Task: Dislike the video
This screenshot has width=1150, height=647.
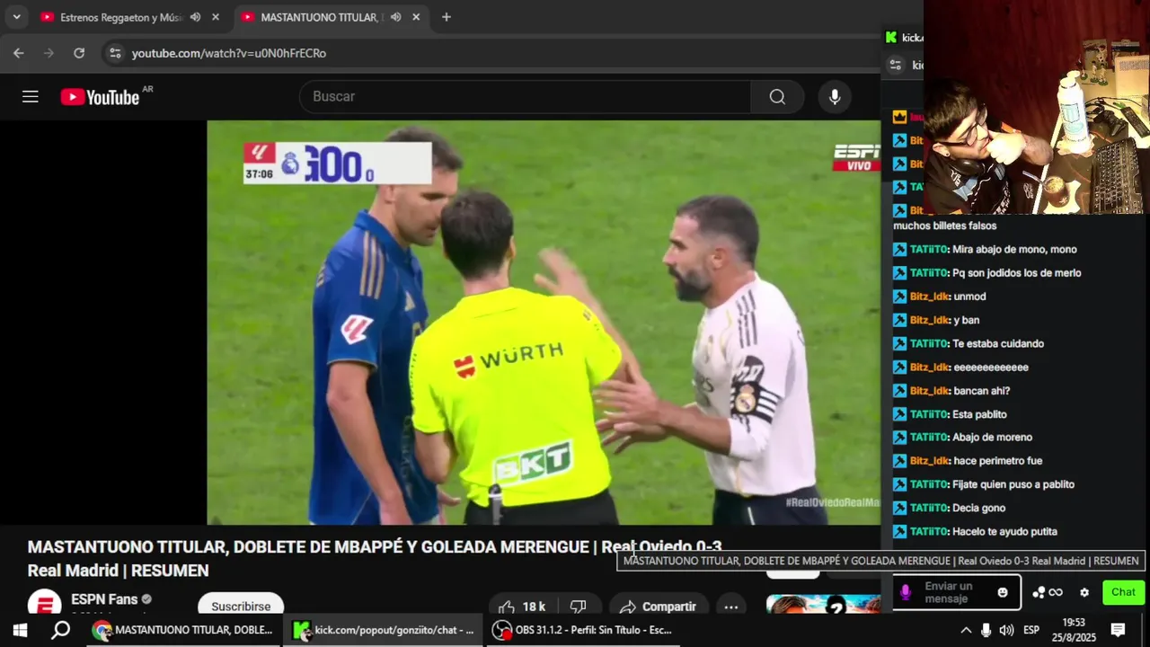Action: [x=579, y=606]
